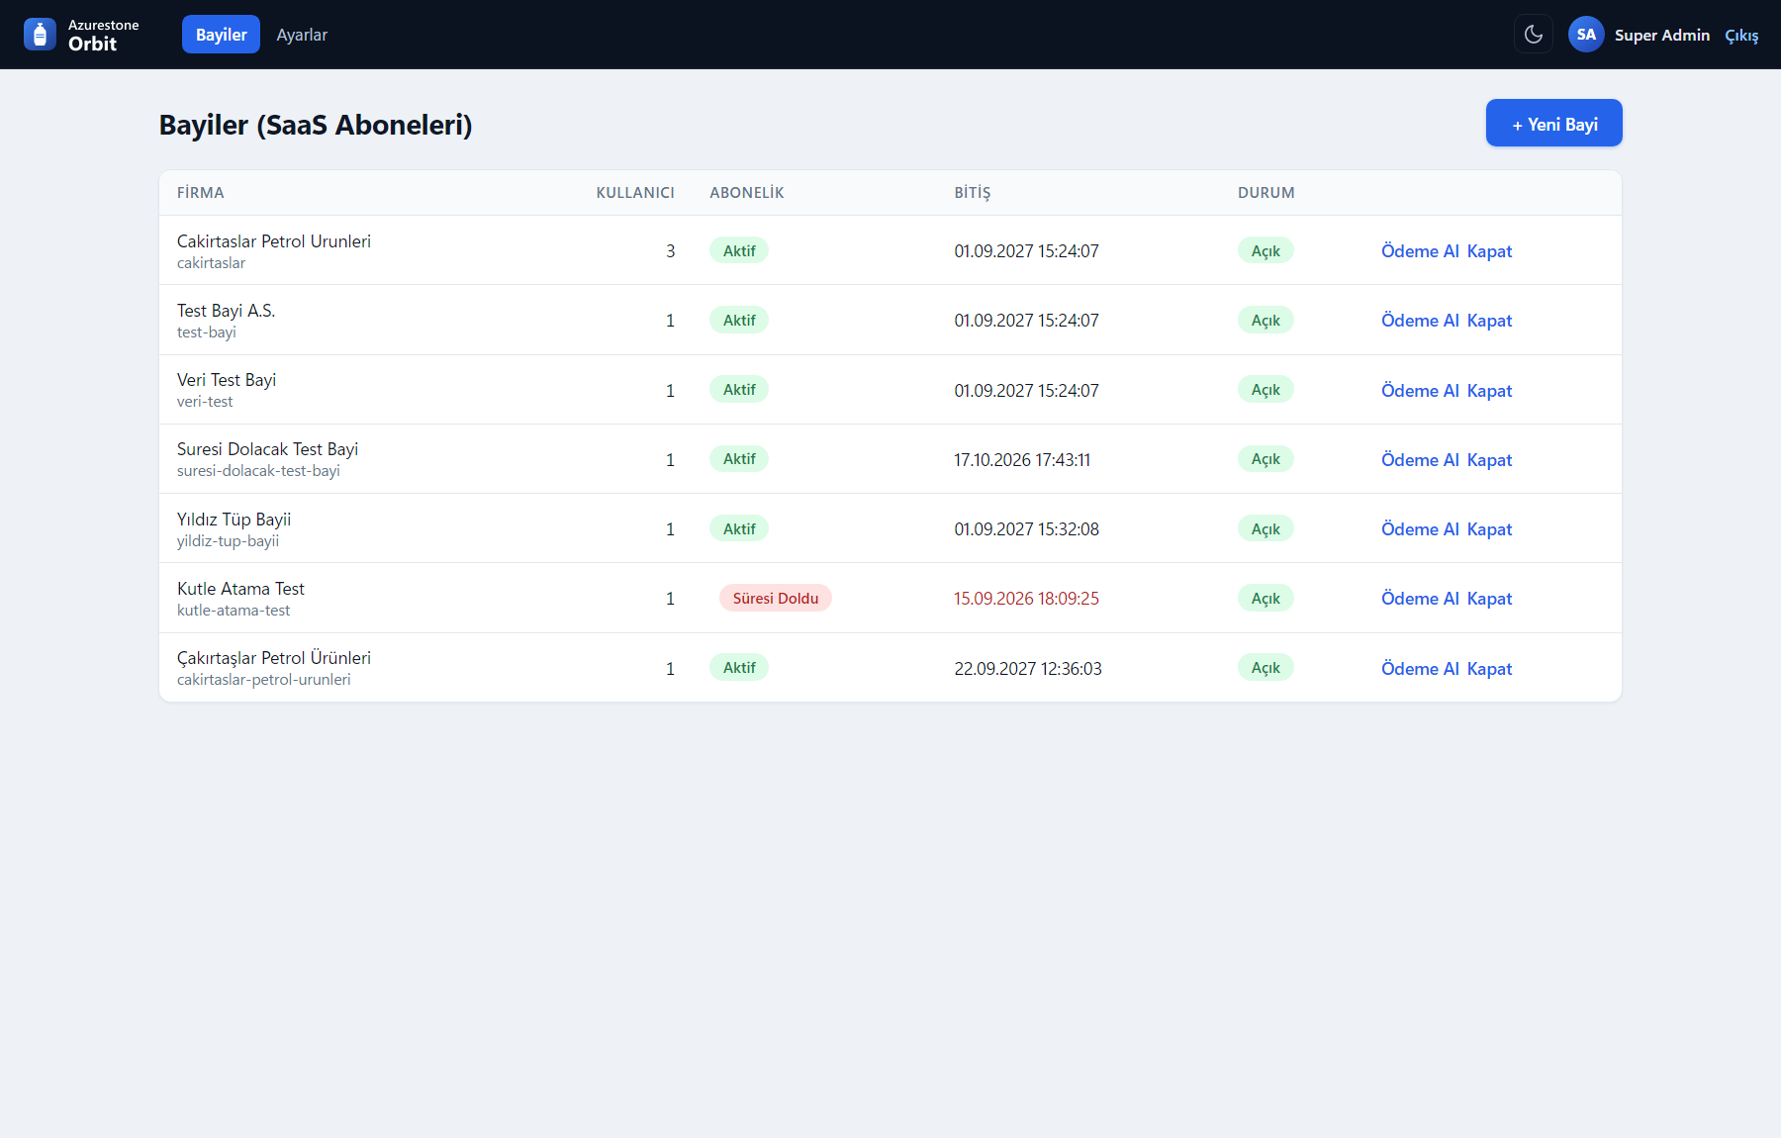Click the Açık status in Kutle Atama Test row
The width and height of the screenshot is (1781, 1138).
point(1265,599)
